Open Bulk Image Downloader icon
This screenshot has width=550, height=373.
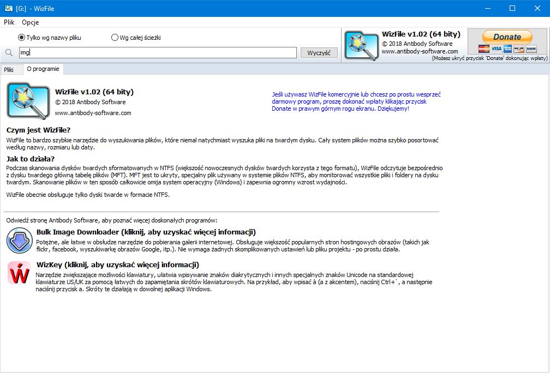[x=20, y=240]
